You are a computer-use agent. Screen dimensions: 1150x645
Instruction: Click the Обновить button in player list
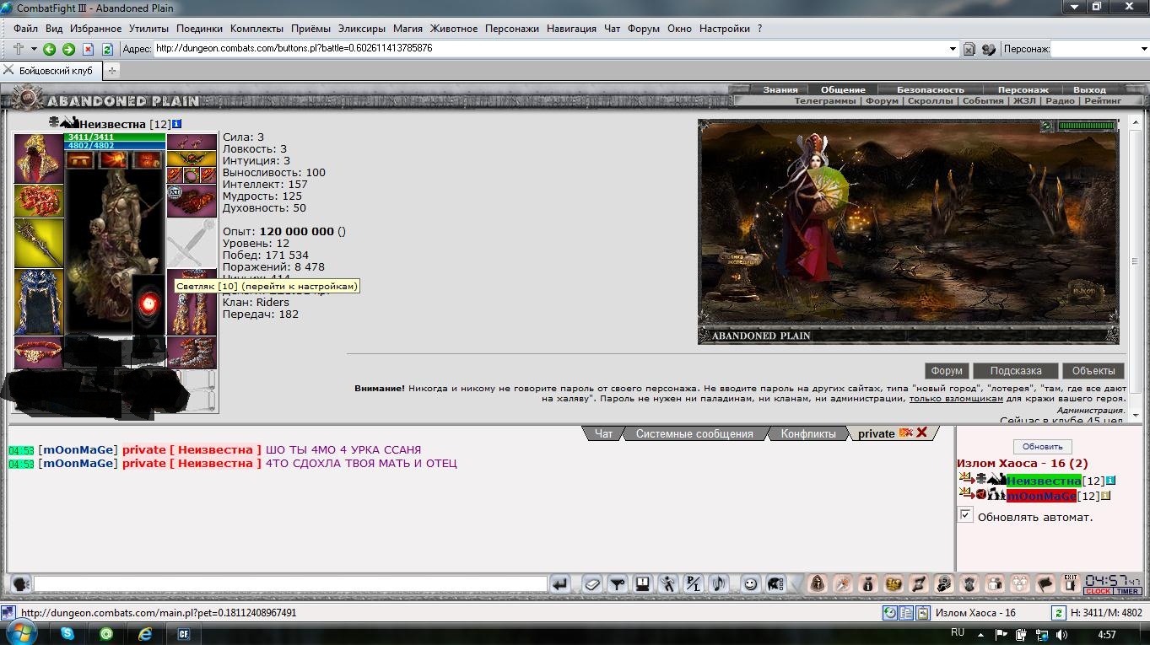(1042, 446)
